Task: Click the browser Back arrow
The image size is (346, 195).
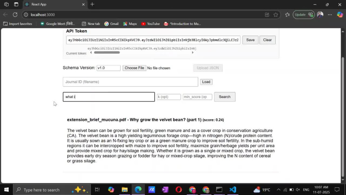Action: [x=5, y=15]
